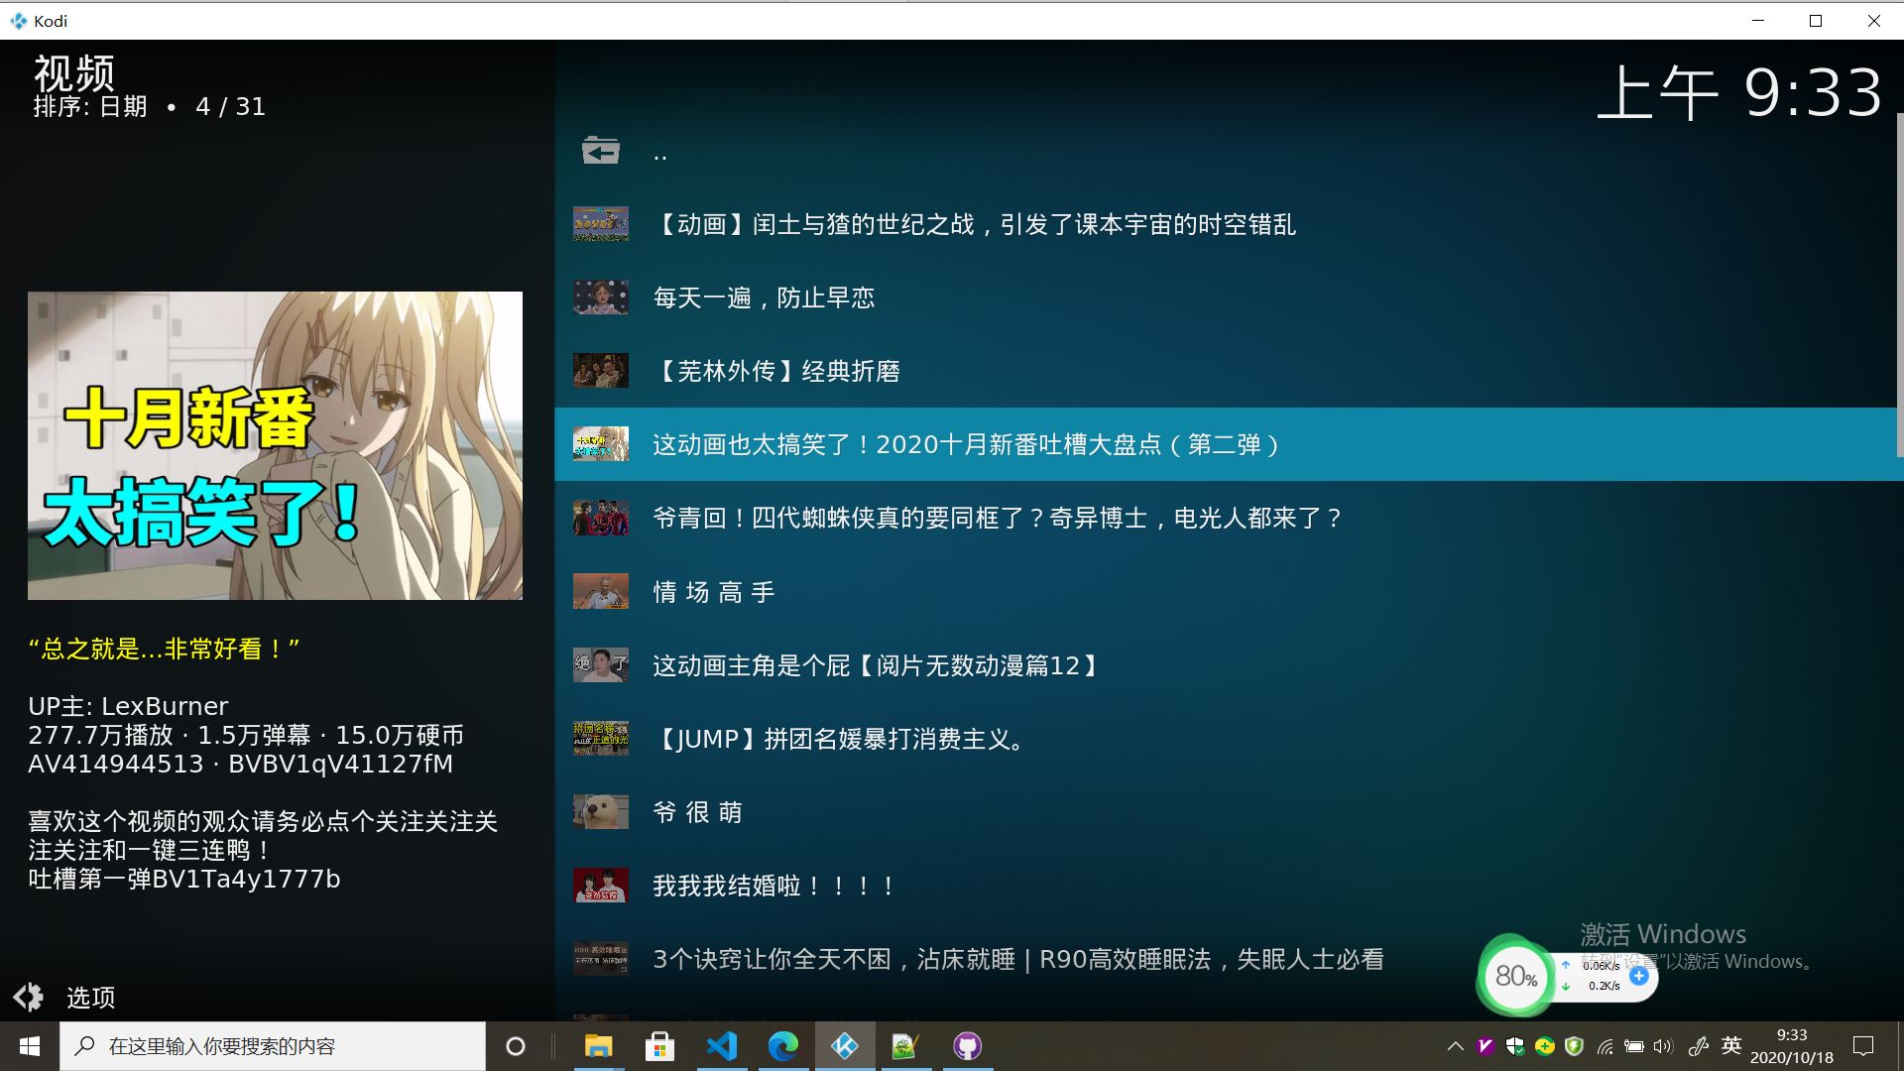Click the 视频 section heading

[x=73, y=72]
